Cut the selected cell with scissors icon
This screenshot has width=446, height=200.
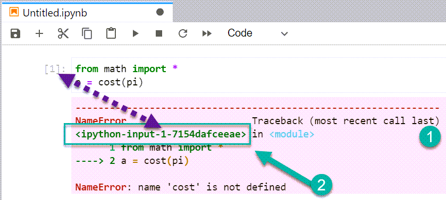click(63, 33)
